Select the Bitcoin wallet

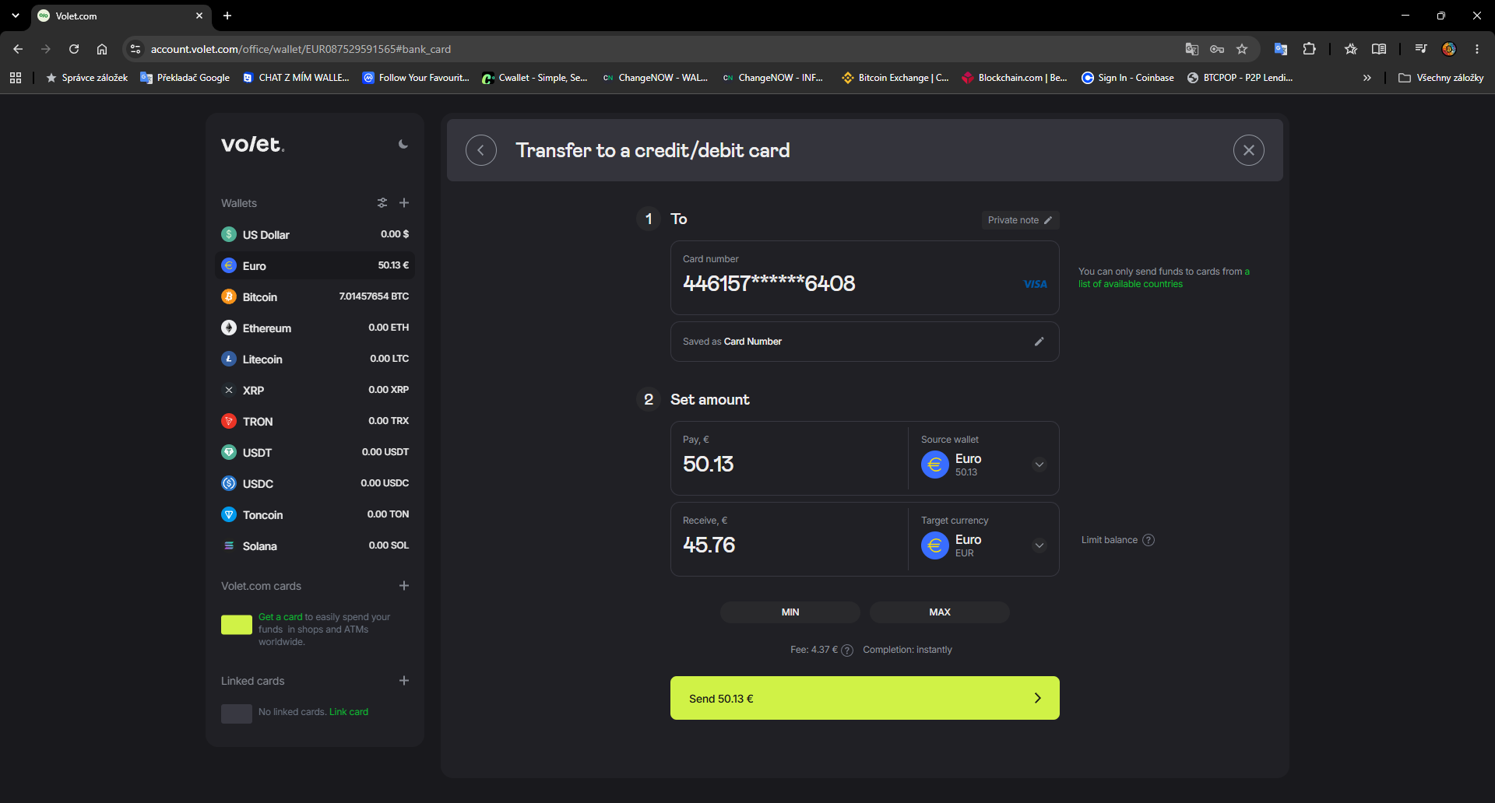click(x=315, y=296)
